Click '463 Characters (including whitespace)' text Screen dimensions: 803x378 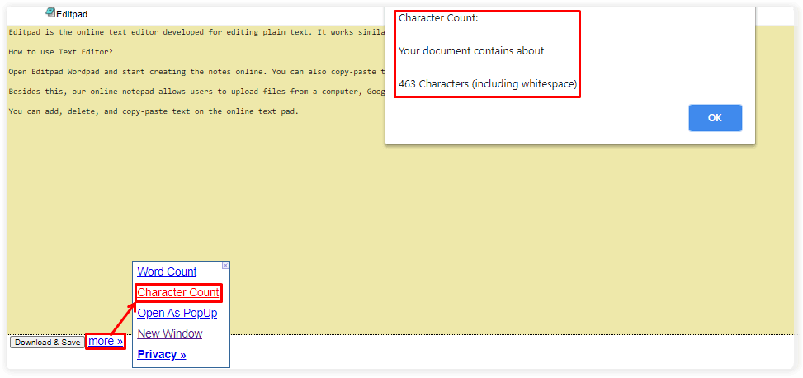point(488,84)
